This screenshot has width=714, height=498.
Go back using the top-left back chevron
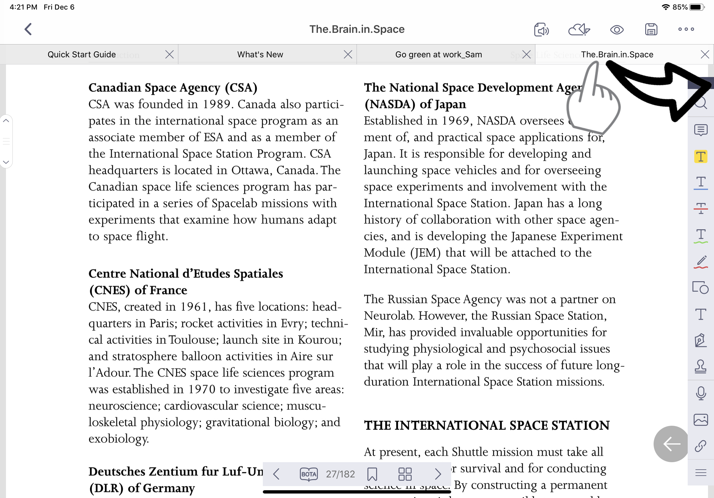(x=28, y=30)
